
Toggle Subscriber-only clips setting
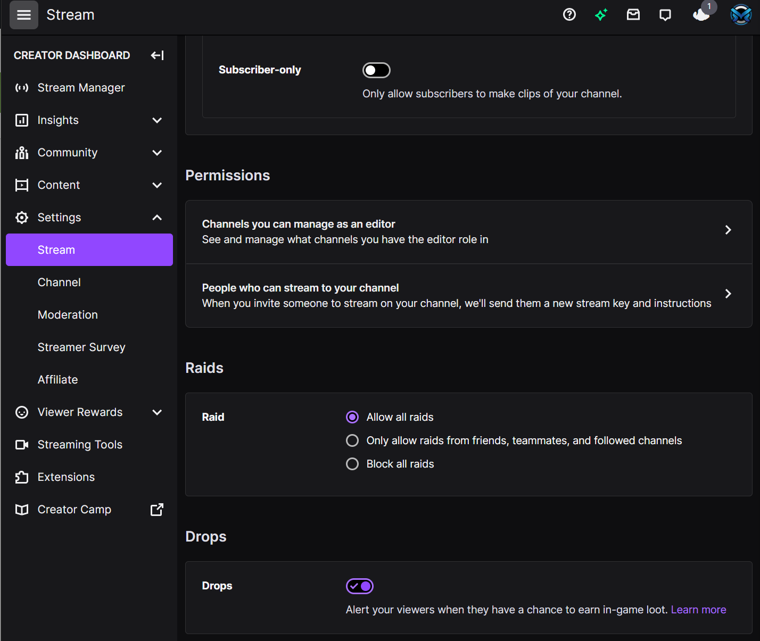376,70
